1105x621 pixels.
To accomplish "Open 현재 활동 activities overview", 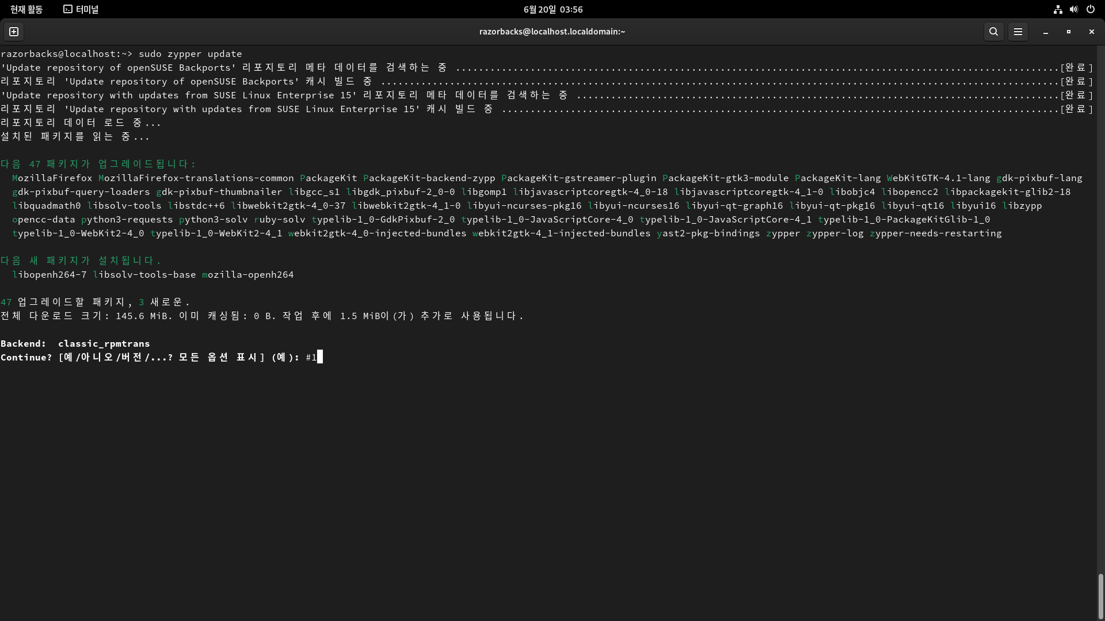I will tap(26, 9).
